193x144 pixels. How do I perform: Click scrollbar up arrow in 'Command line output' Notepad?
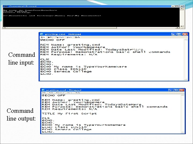[x=183, y=95]
